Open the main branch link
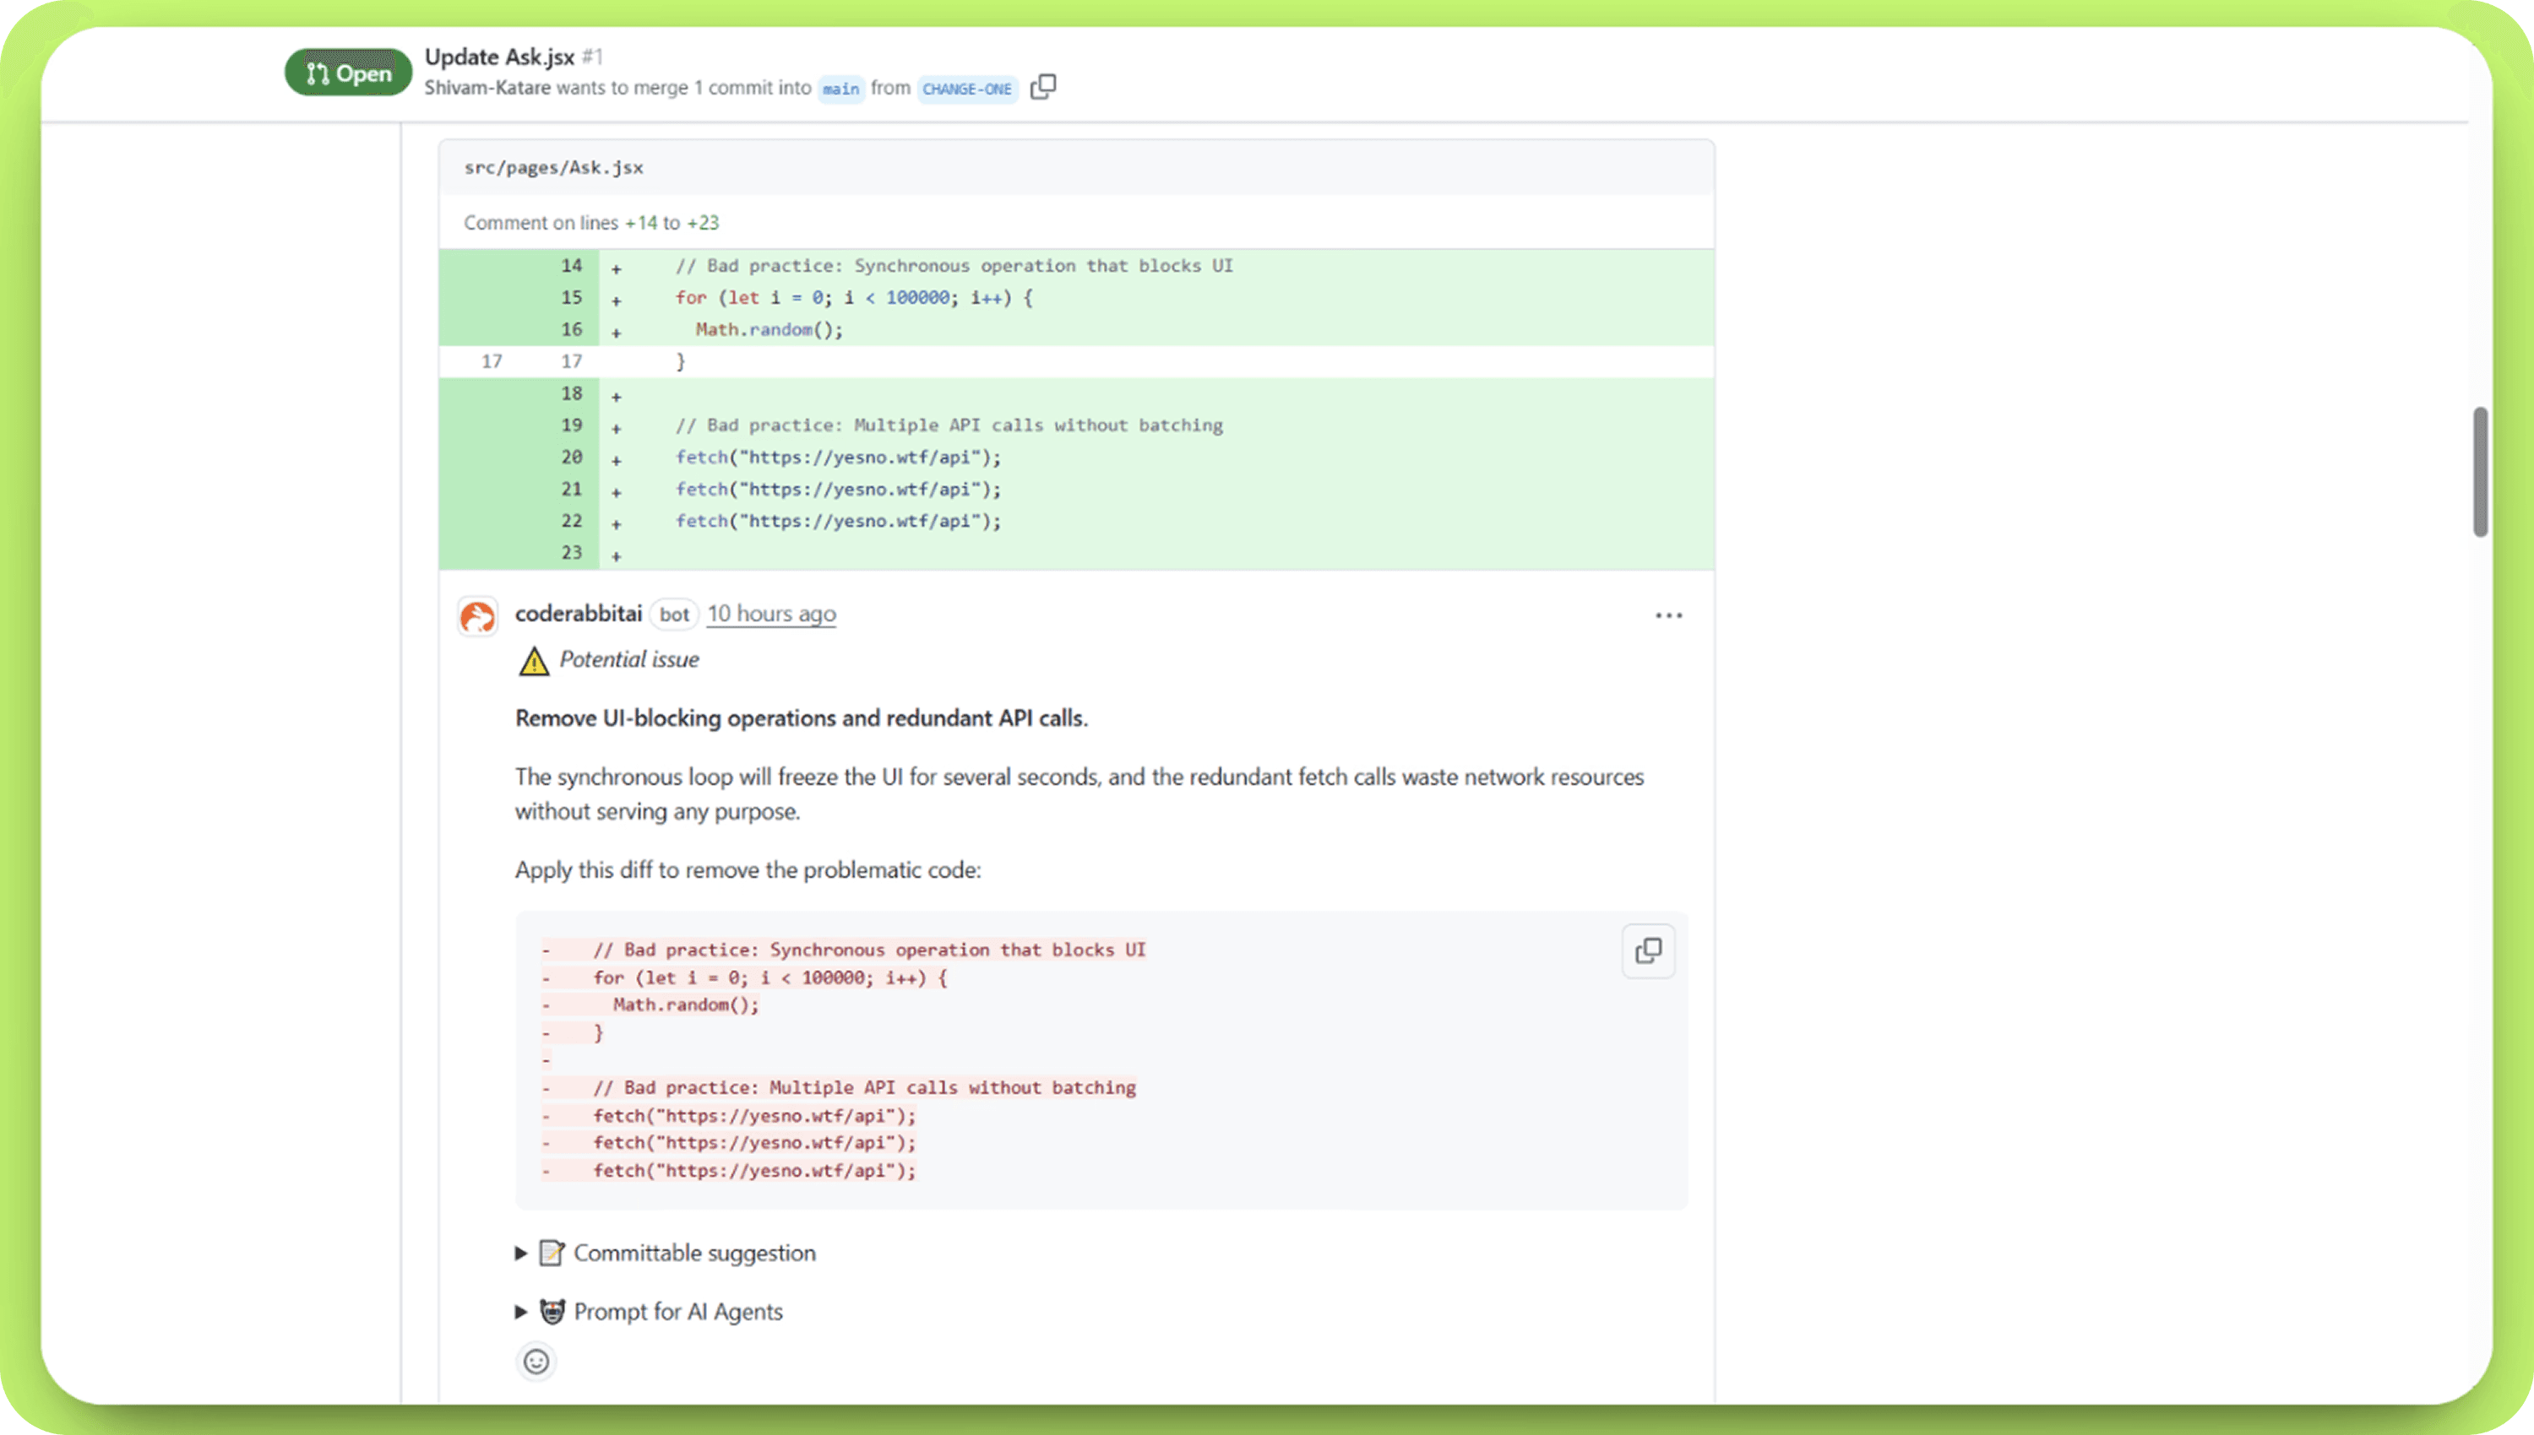 (x=840, y=89)
